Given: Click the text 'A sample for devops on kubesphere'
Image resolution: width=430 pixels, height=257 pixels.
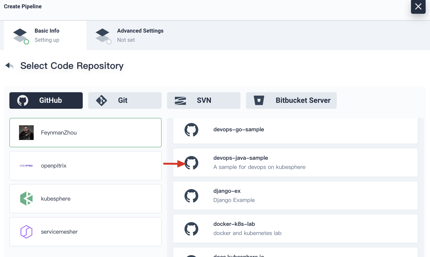Looking at the screenshot, I should (x=259, y=167).
